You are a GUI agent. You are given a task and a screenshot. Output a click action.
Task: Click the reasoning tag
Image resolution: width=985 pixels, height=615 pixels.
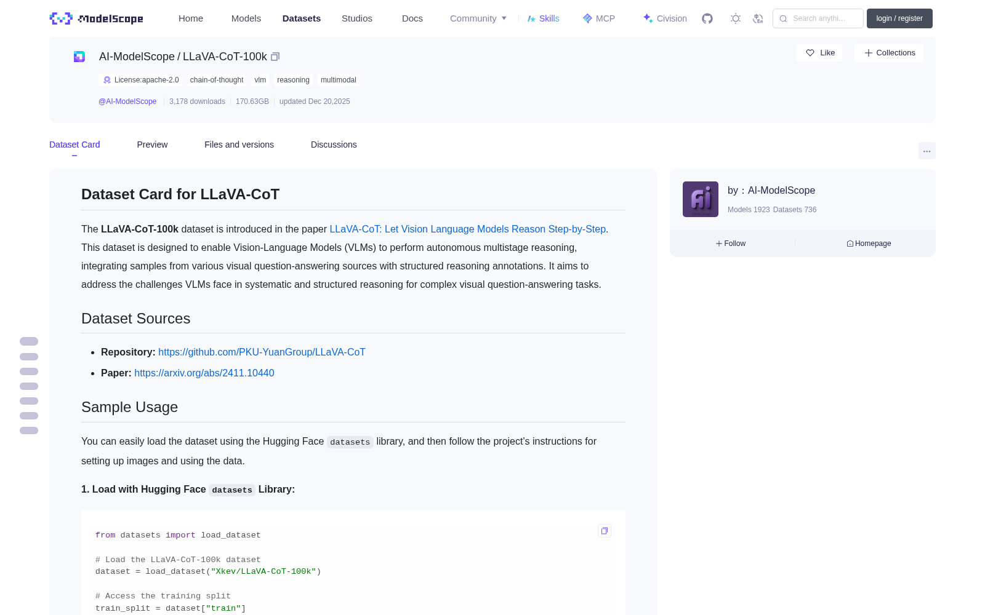(293, 80)
